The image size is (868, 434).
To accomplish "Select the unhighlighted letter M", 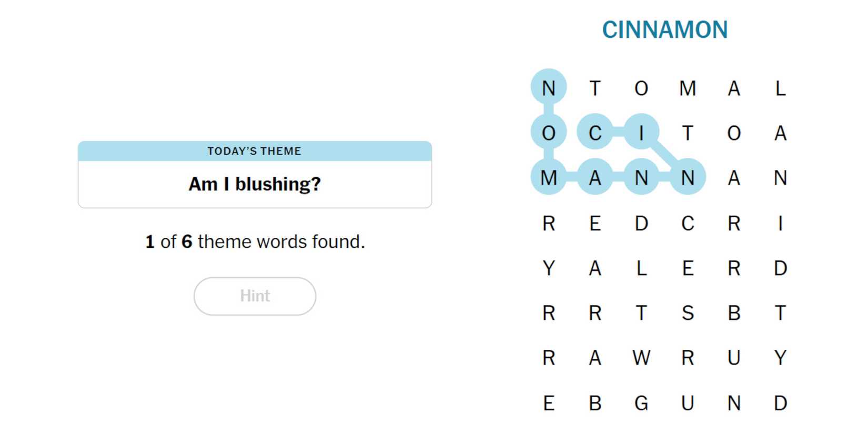I will pyautogui.click(x=688, y=88).
